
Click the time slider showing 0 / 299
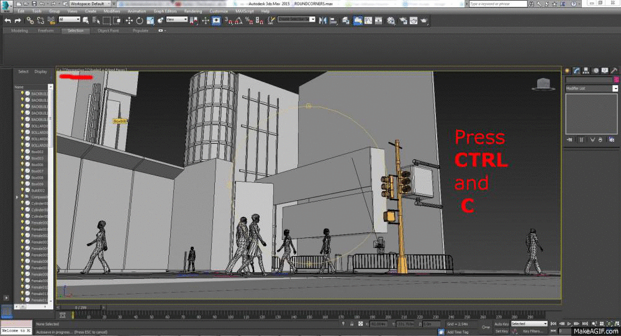[x=81, y=307]
